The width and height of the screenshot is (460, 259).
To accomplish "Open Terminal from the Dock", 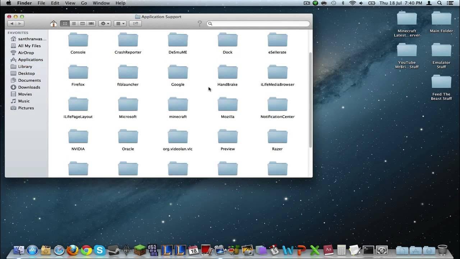I will tap(368, 250).
